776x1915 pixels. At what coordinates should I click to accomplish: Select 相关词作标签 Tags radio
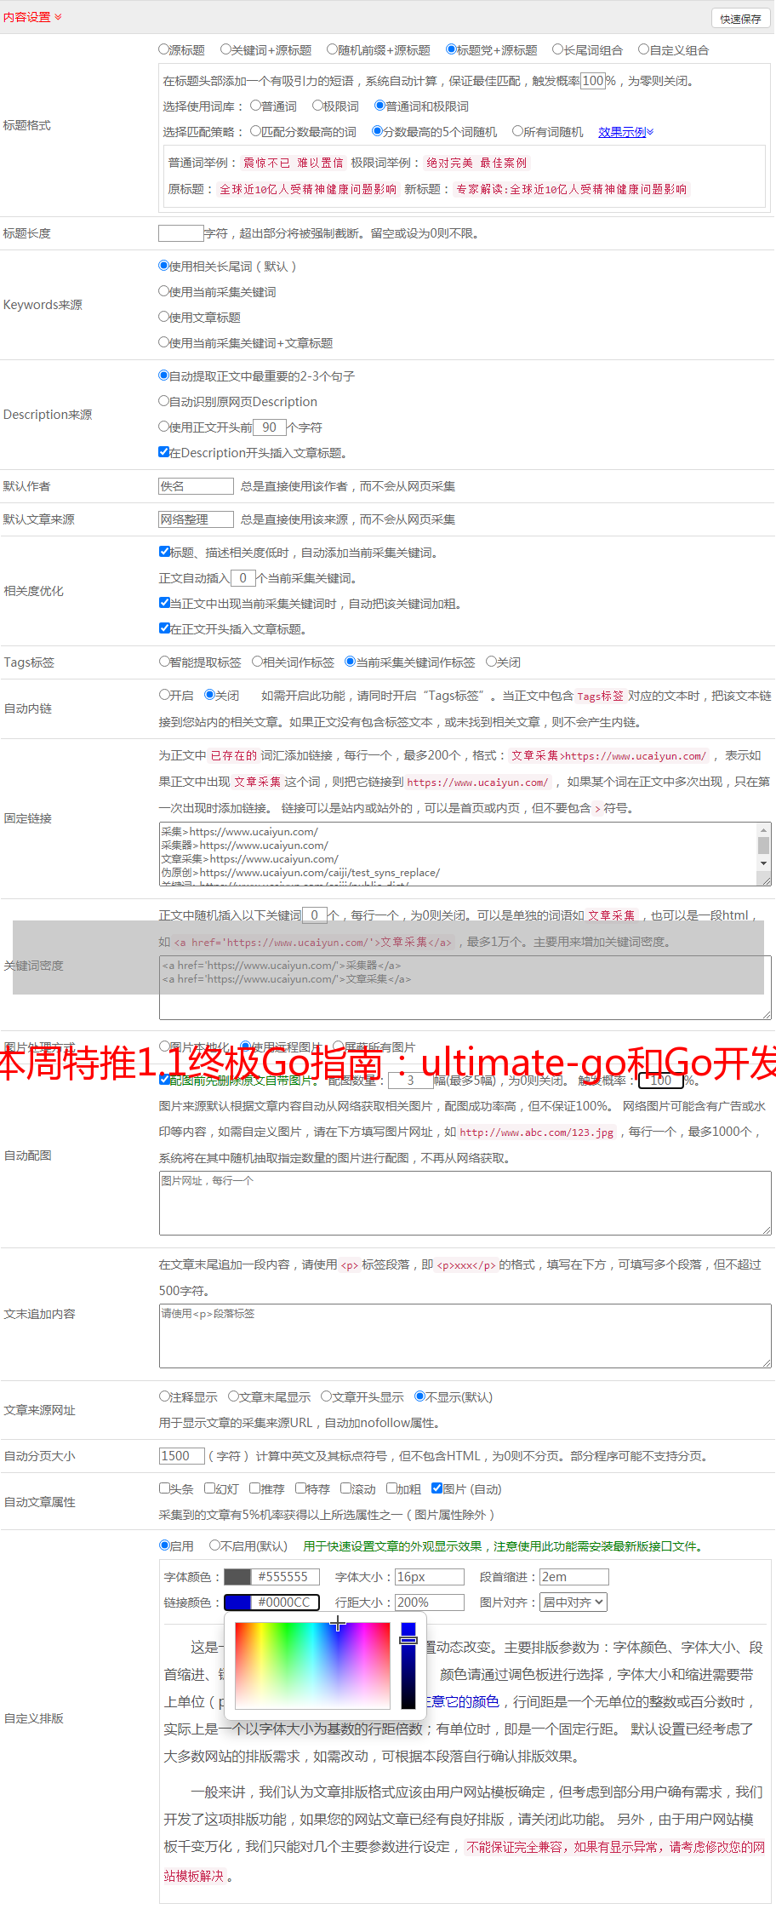click(x=257, y=662)
